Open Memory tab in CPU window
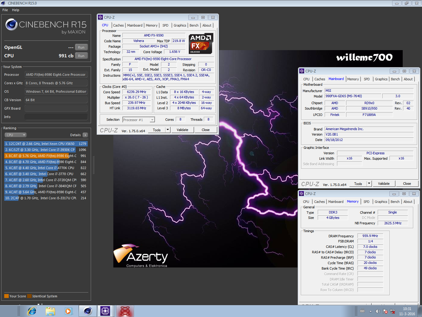Screen dimensions: 422x317 click(x=152, y=25)
